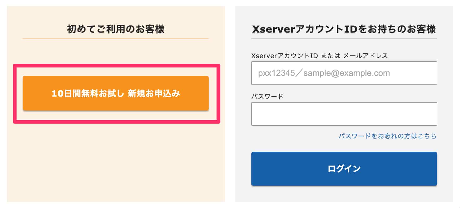Image resolution: width=460 pixels, height=208 pixels.
Task: Open the パスワードをお忘れの方はこちら link
Action: pyautogui.click(x=387, y=136)
